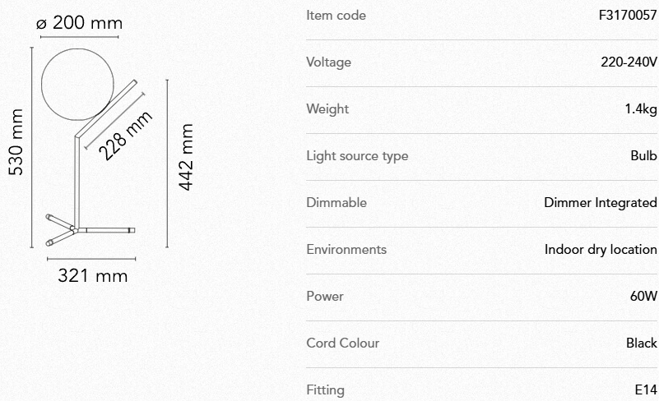Click the item code value F3170057

coord(629,15)
